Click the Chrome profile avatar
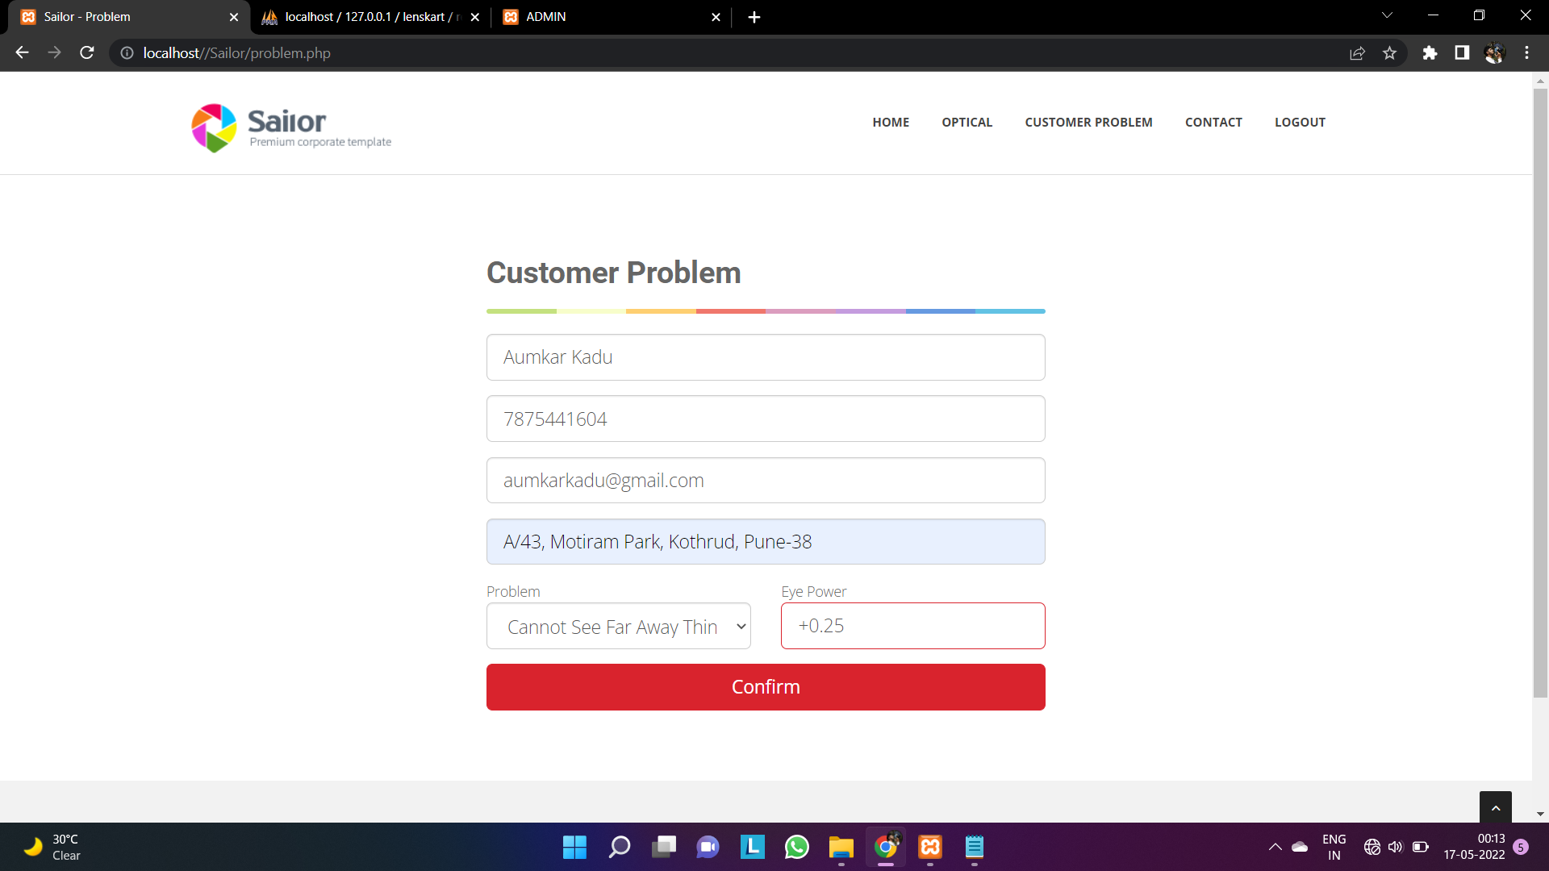1549x871 pixels. pyautogui.click(x=1494, y=53)
